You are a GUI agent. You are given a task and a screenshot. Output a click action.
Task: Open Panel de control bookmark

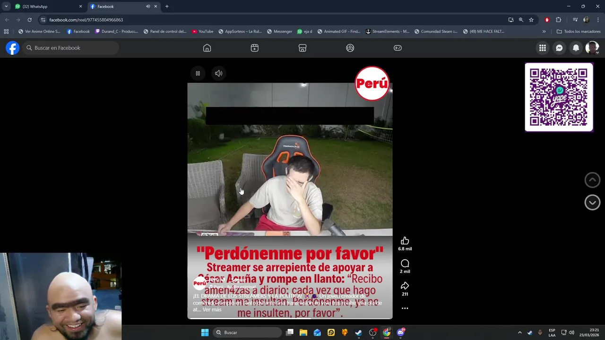tap(165, 32)
